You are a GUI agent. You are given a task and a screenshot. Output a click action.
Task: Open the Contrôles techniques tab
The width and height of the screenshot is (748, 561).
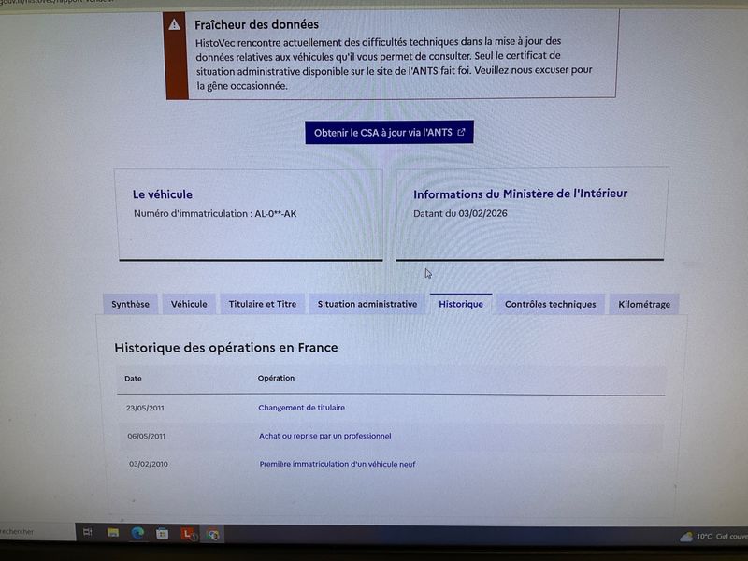click(550, 304)
